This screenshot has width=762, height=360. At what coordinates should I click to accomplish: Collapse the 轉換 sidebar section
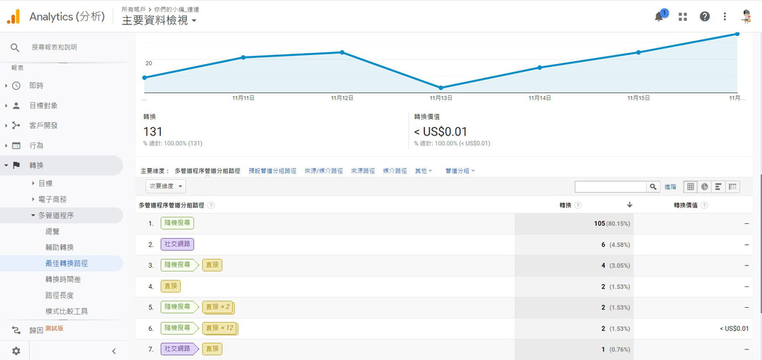[x=6, y=165]
